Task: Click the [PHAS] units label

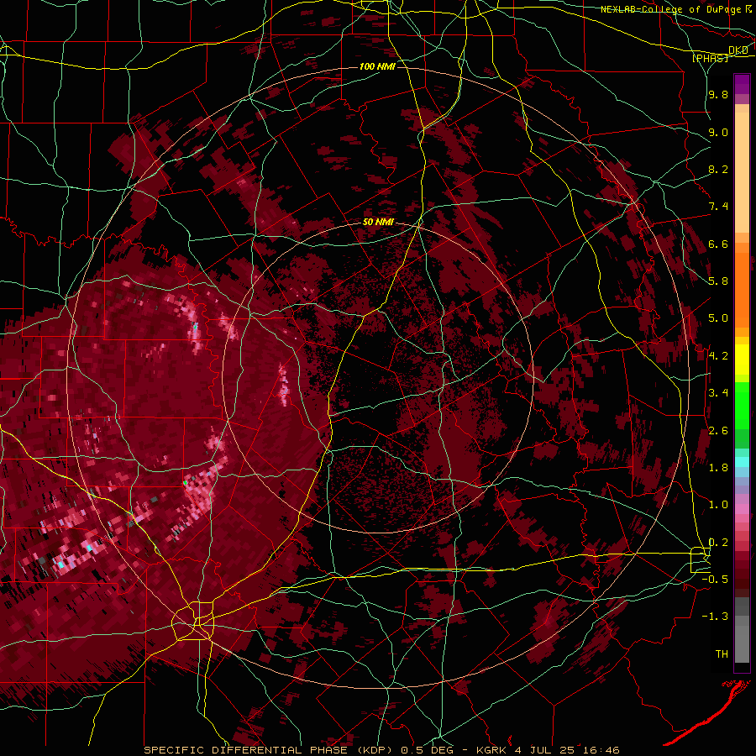Action: (x=711, y=59)
